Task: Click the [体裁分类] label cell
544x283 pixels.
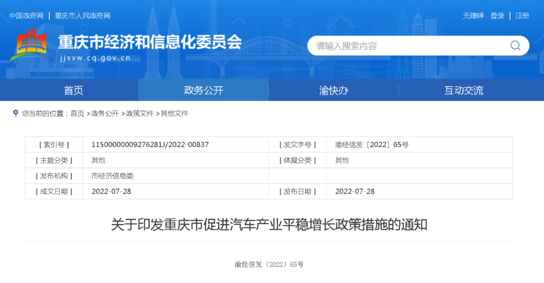Action: [x=298, y=160]
